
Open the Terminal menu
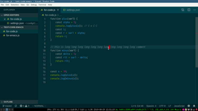(x=42, y=5)
